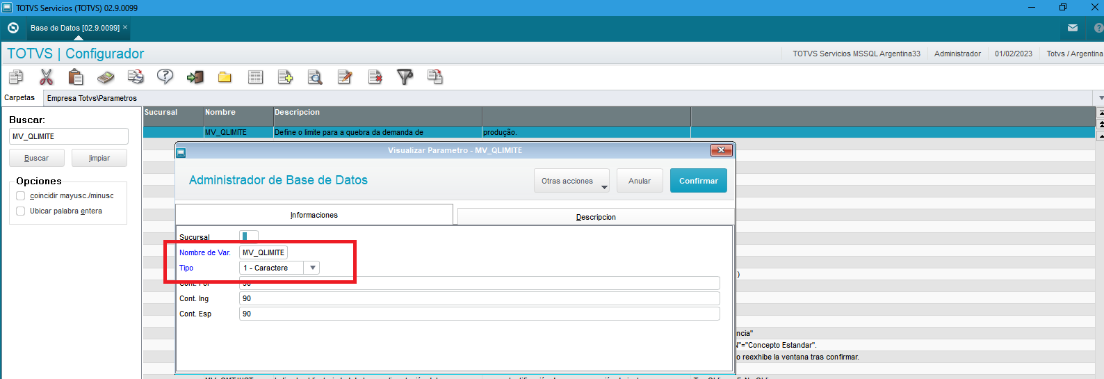The image size is (1104, 379).
Task: Click the yellow folder icon
Action: (225, 76)
